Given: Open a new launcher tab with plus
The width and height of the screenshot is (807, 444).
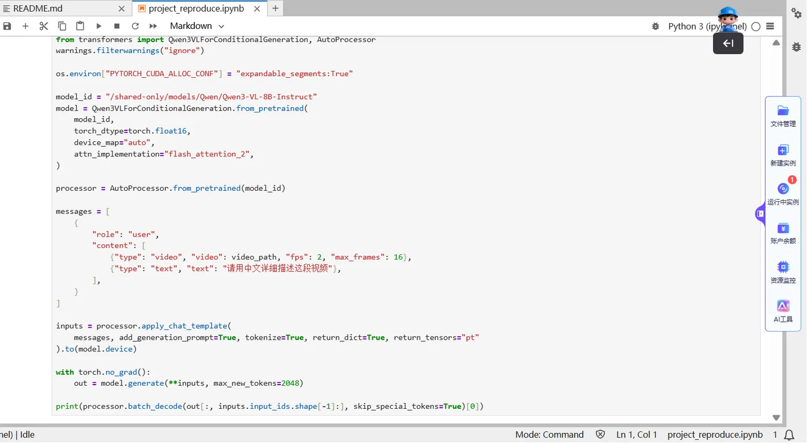Looking at the screenshot, I should point(276,8).
